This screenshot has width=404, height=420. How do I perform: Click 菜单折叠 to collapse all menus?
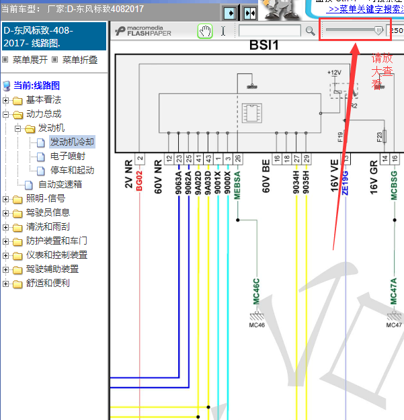(x=80, y=60)
